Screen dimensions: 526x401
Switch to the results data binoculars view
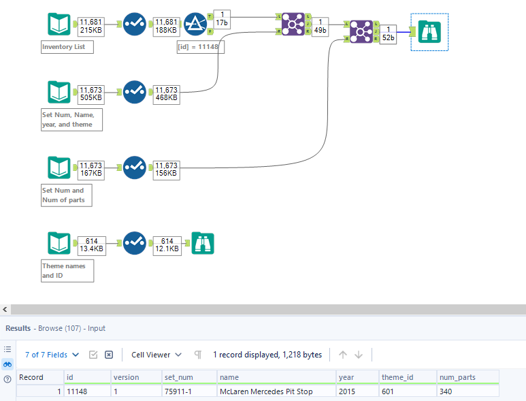pos(7,364)
